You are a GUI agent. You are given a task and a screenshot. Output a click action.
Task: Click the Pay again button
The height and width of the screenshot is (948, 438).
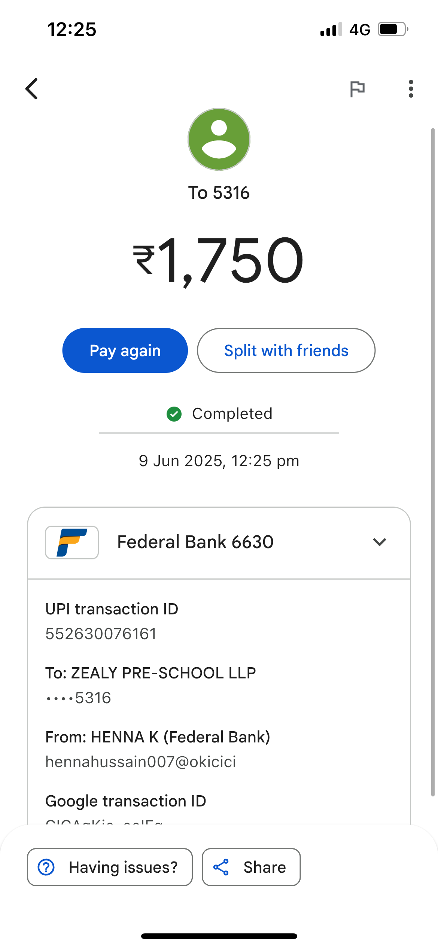pyautogui.click(x=125, y=350)
